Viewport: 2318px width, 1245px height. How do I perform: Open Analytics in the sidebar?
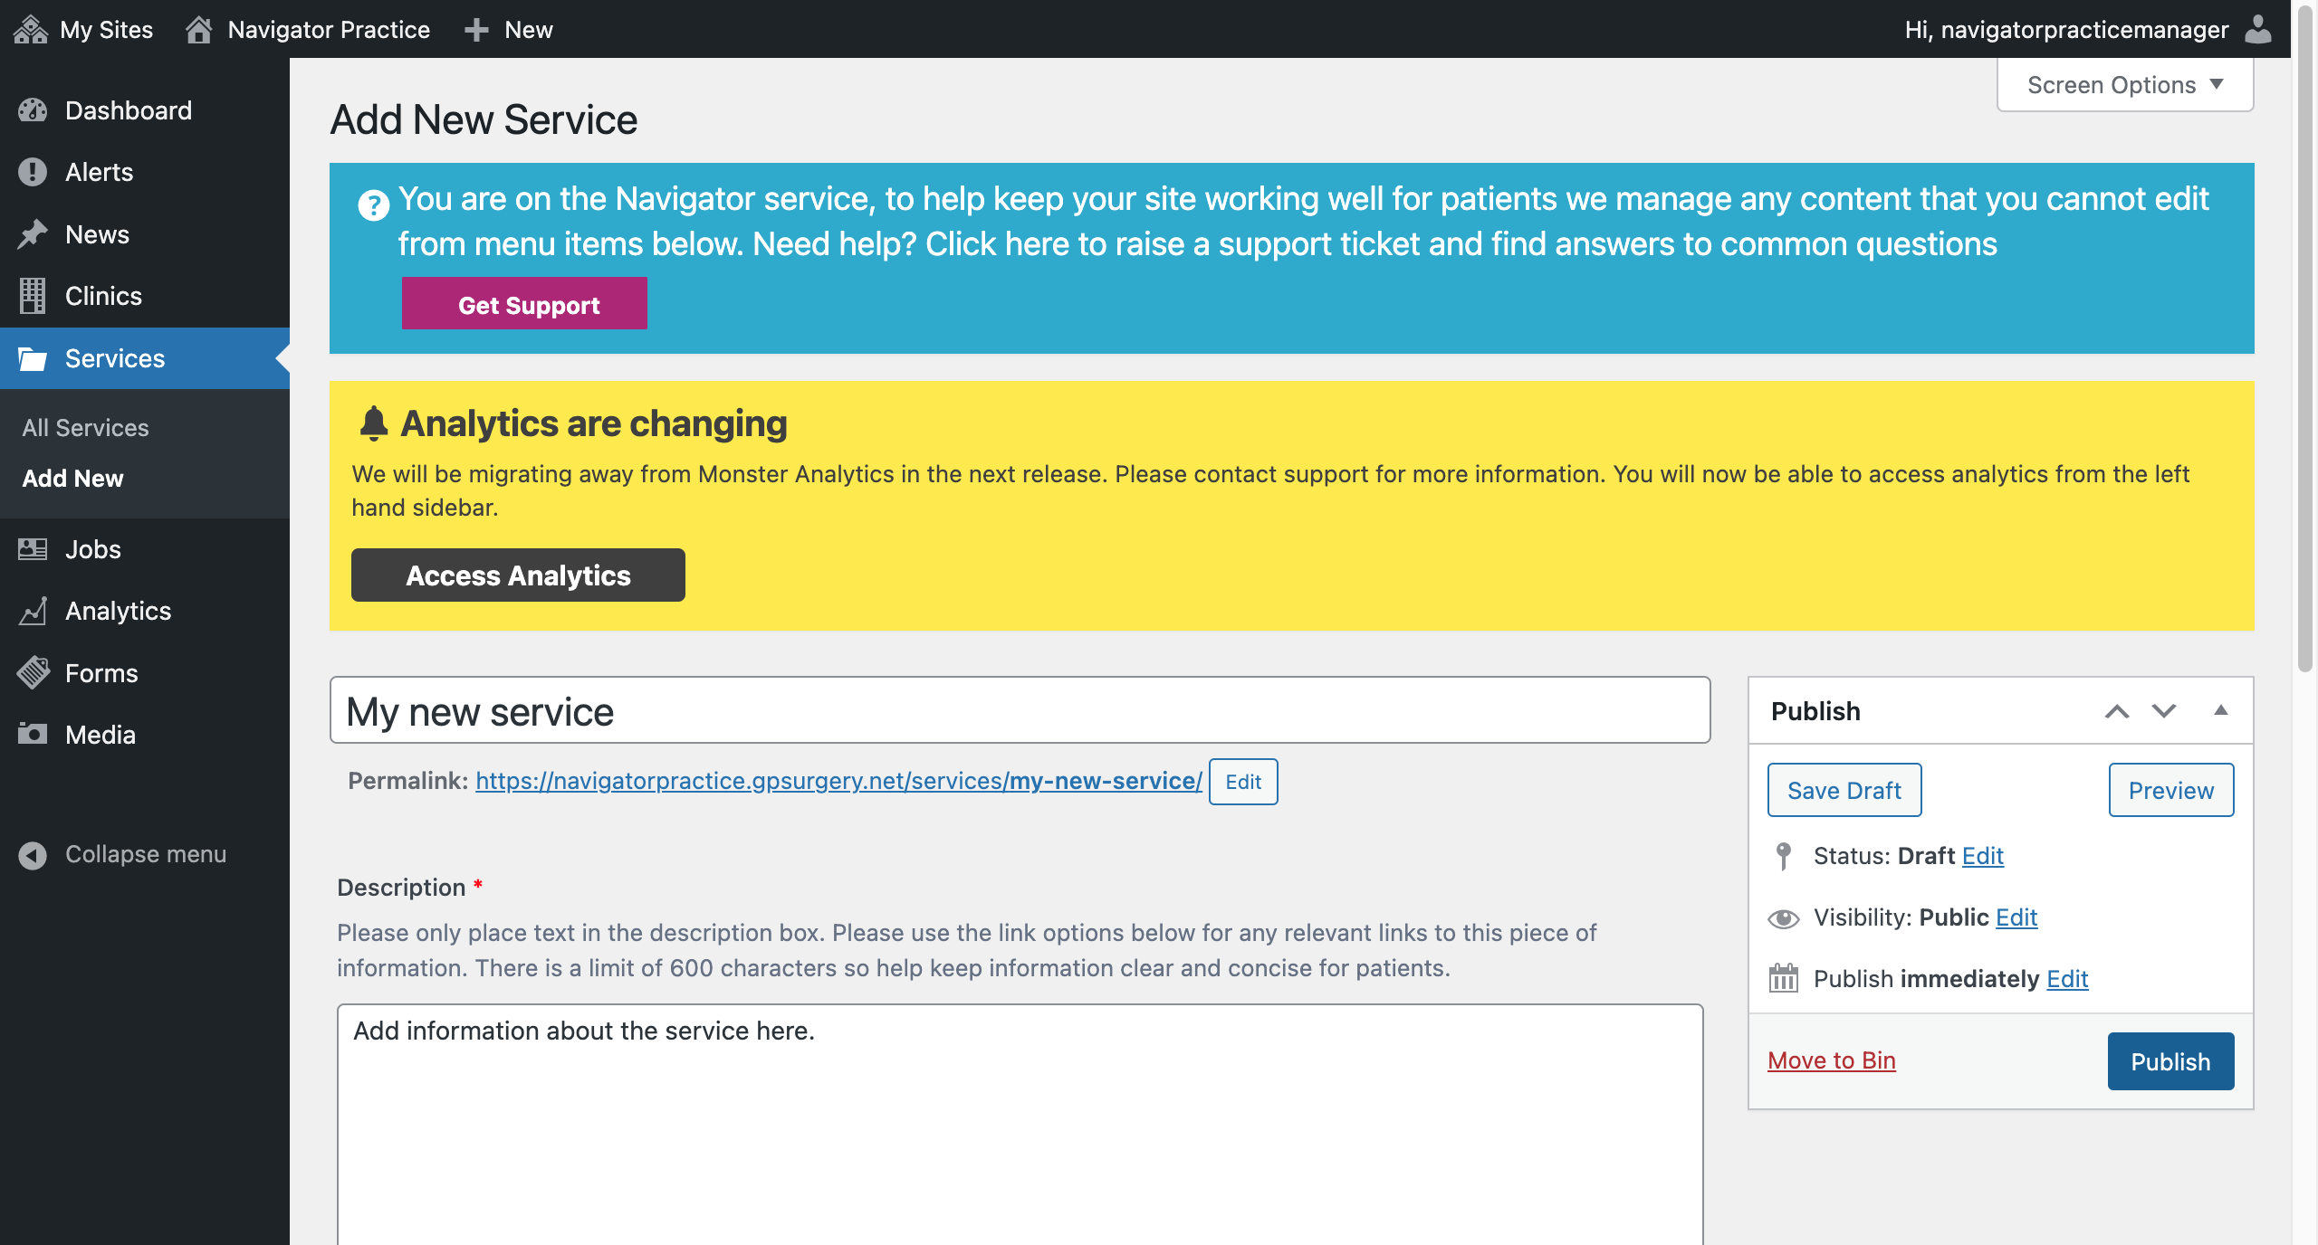pyautogui.click(x=145, y=611)
